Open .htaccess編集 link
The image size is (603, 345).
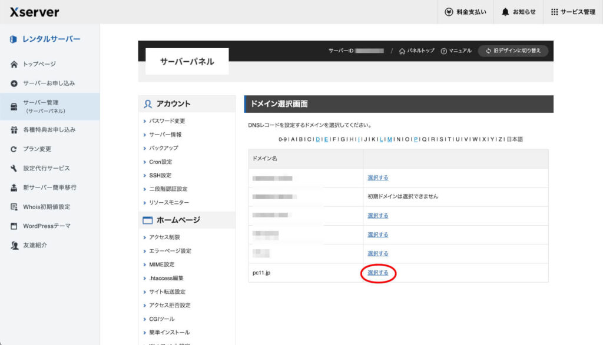(166, 278)
